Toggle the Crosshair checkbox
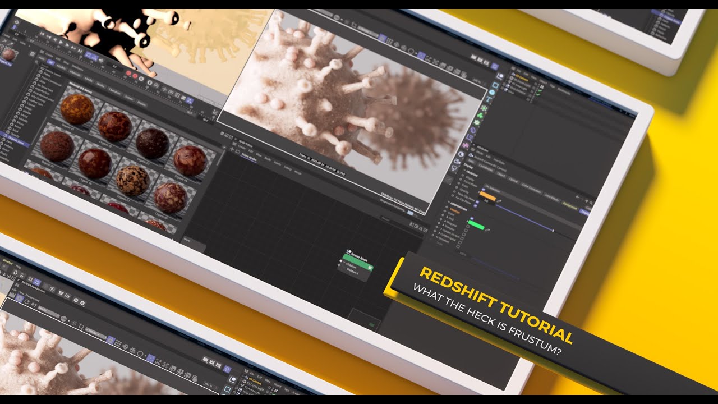Image resolution: width=718 pixels, height=404 pixels. pyautogui.click(x=458, y=247)
